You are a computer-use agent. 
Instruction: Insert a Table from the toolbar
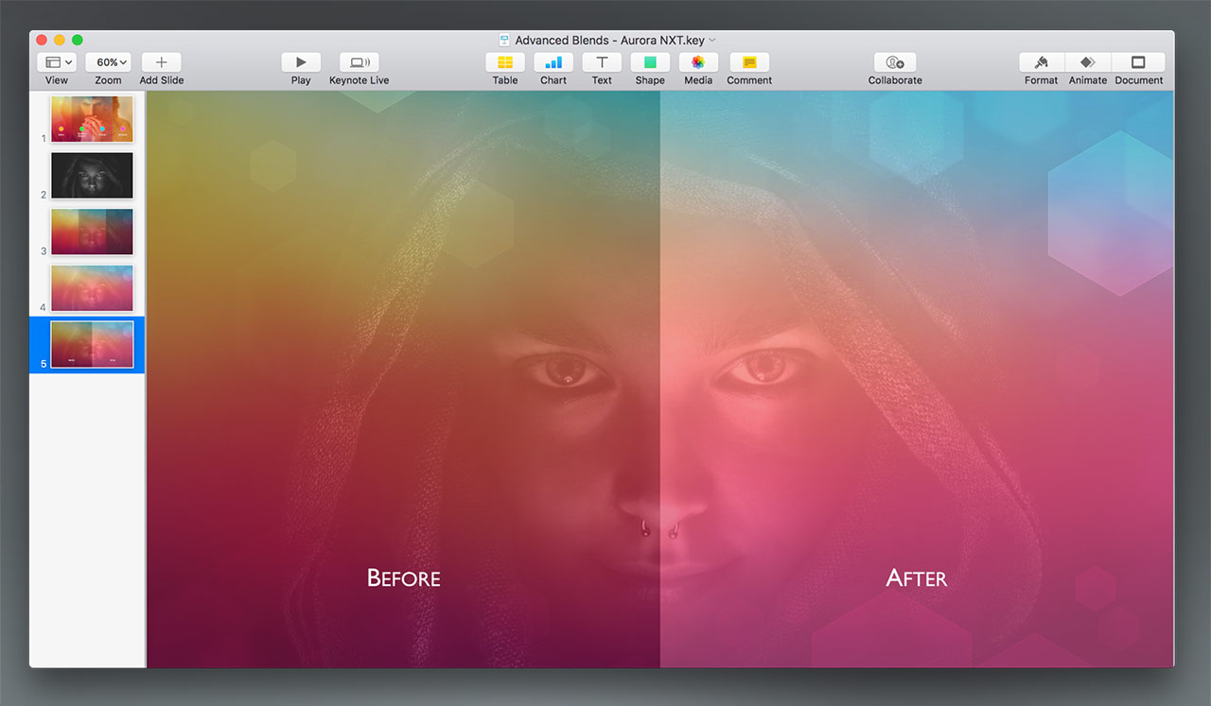(505, 62)
